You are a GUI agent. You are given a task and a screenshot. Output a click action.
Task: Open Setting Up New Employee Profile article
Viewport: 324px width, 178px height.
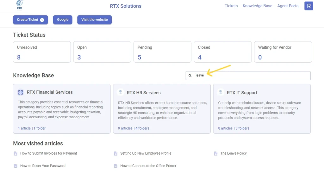coord(146,153)
